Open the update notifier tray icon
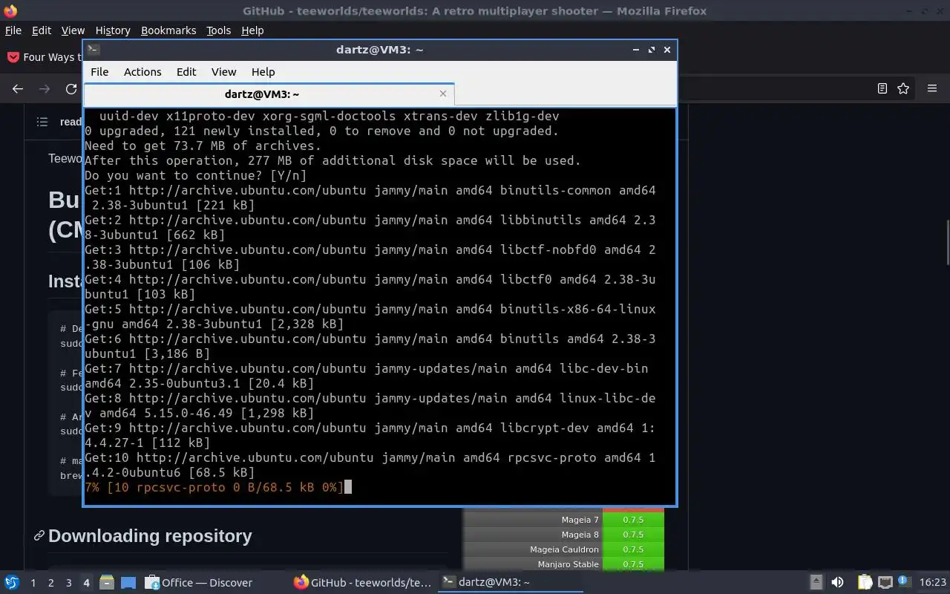 coord(904,582)
